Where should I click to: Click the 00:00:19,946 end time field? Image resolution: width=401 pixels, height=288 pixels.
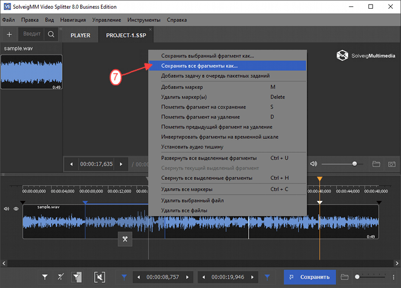click(x=228, y=278)
